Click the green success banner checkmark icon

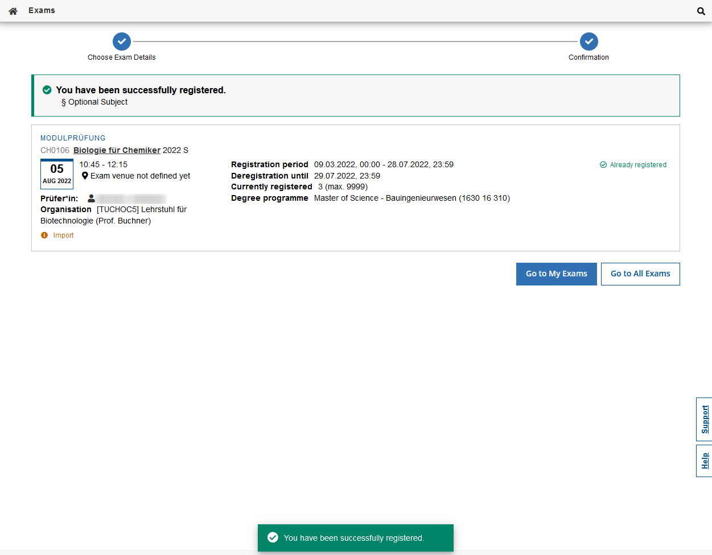click(x=47, y=90)
